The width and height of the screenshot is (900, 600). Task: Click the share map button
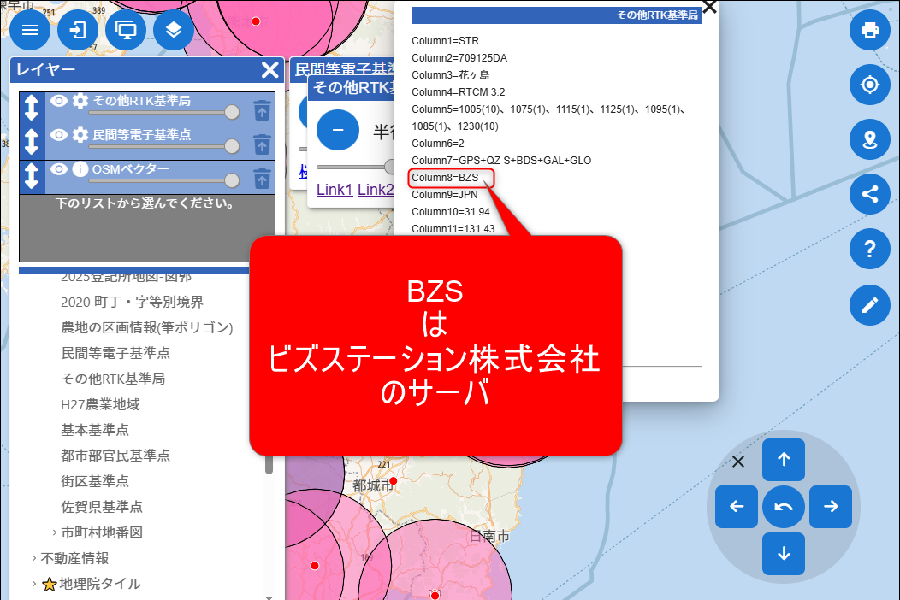[870, 194]
